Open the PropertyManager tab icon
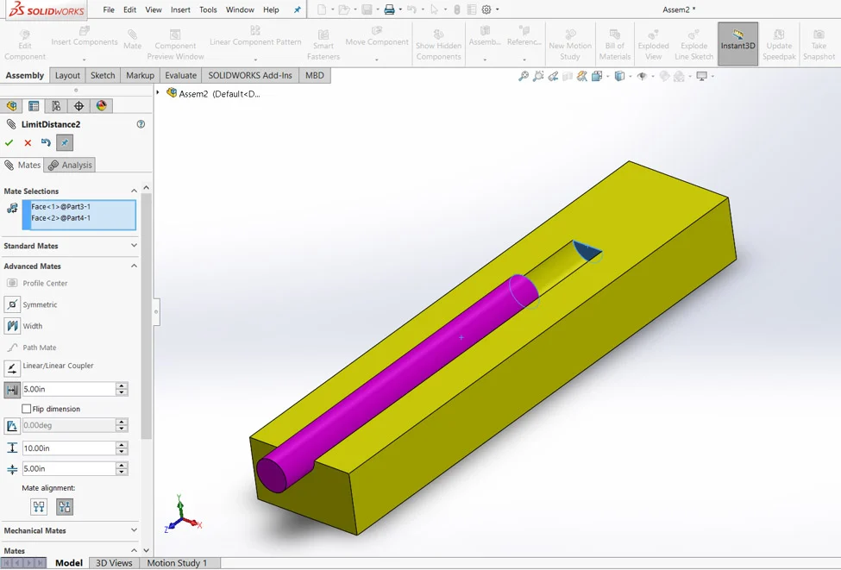Image resolution: width=841 pixels, height=570 pixels. [x=34, y=105]
